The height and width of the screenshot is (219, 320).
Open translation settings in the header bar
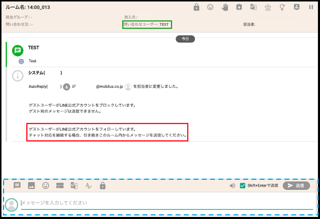coord(253,7)
